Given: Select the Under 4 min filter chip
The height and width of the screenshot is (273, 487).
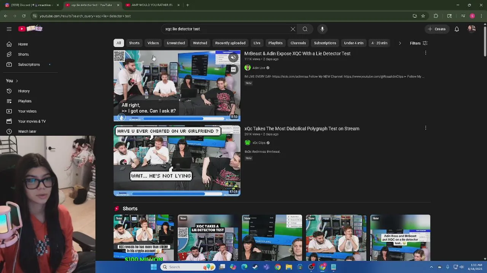Looking at the screenshot, I should [x=354, y=43].
